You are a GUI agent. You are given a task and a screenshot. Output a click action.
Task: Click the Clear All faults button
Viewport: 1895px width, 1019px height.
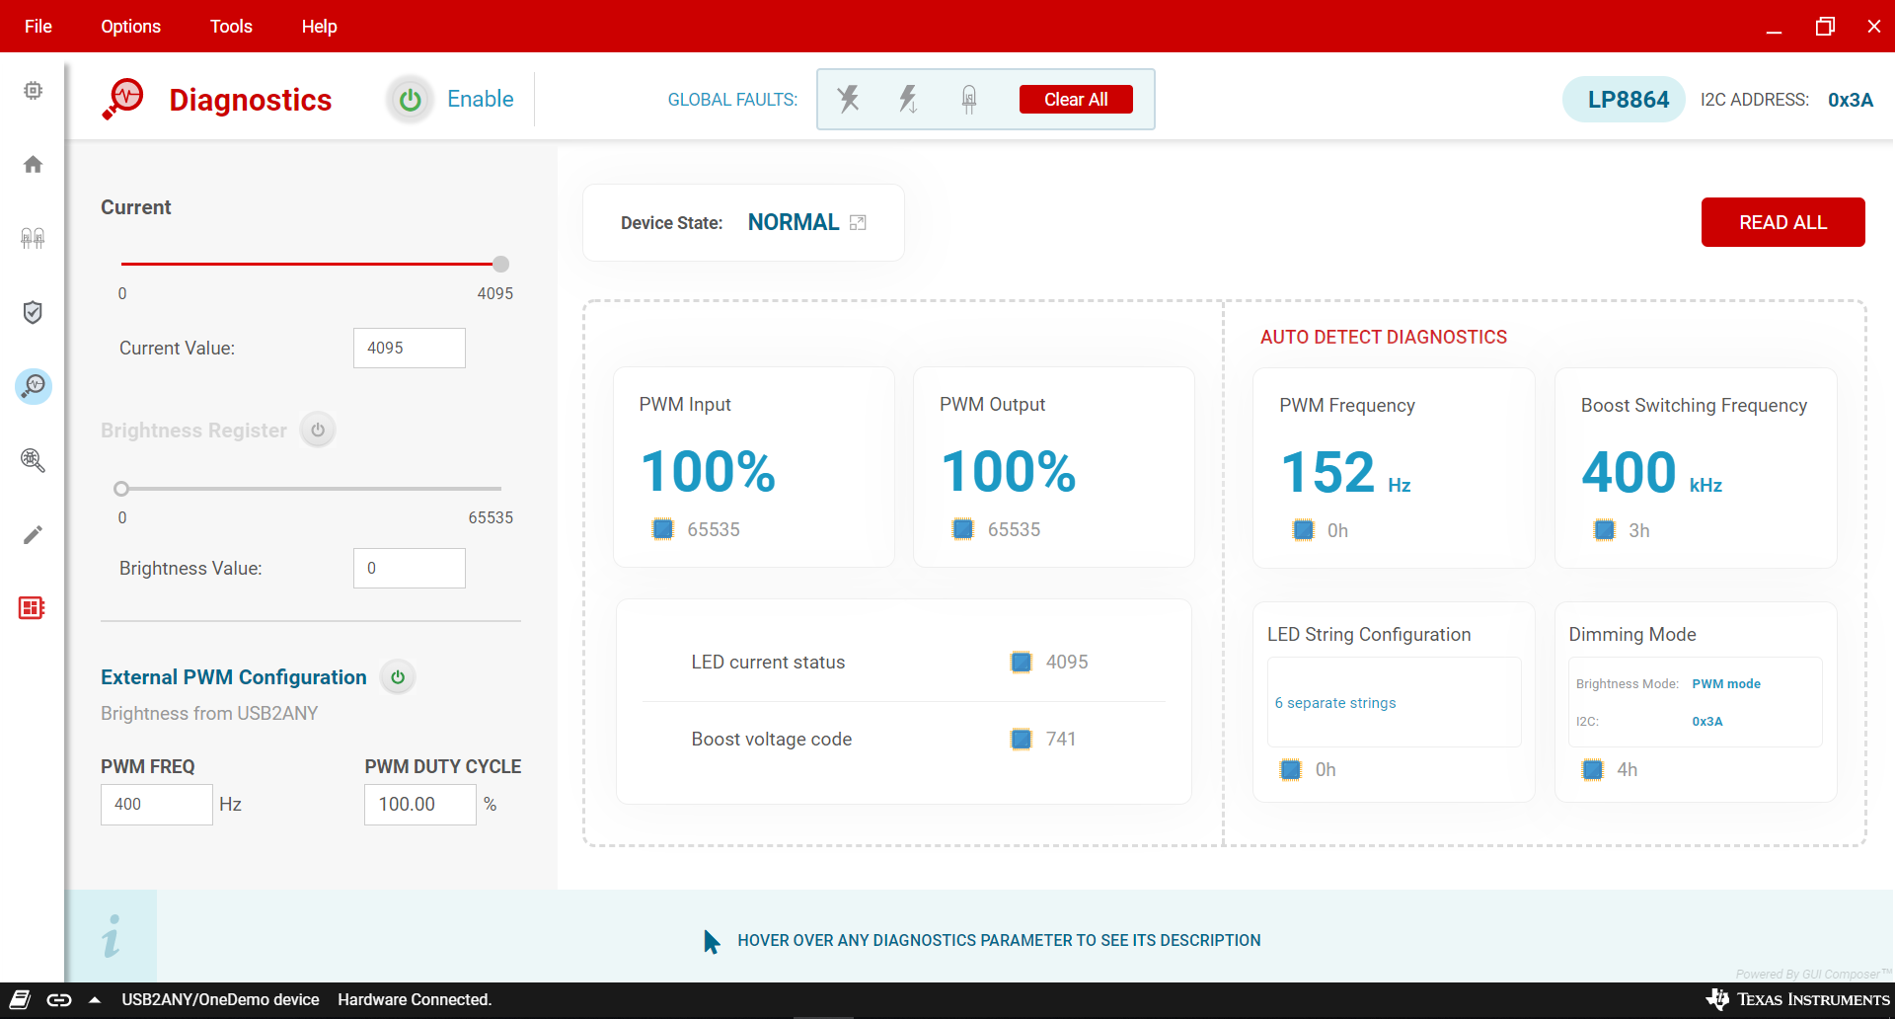1075,100
